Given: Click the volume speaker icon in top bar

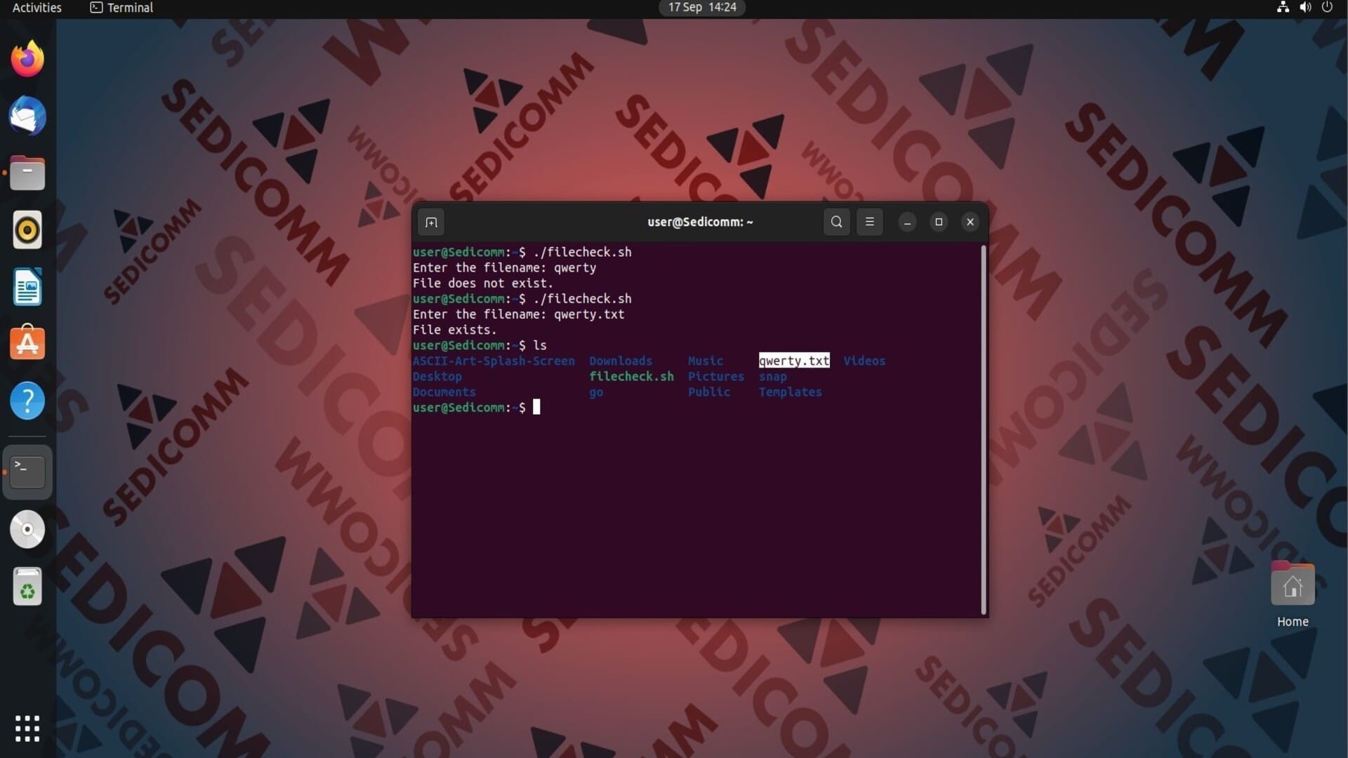Looking at the screenshot, I should [1305, 8].
